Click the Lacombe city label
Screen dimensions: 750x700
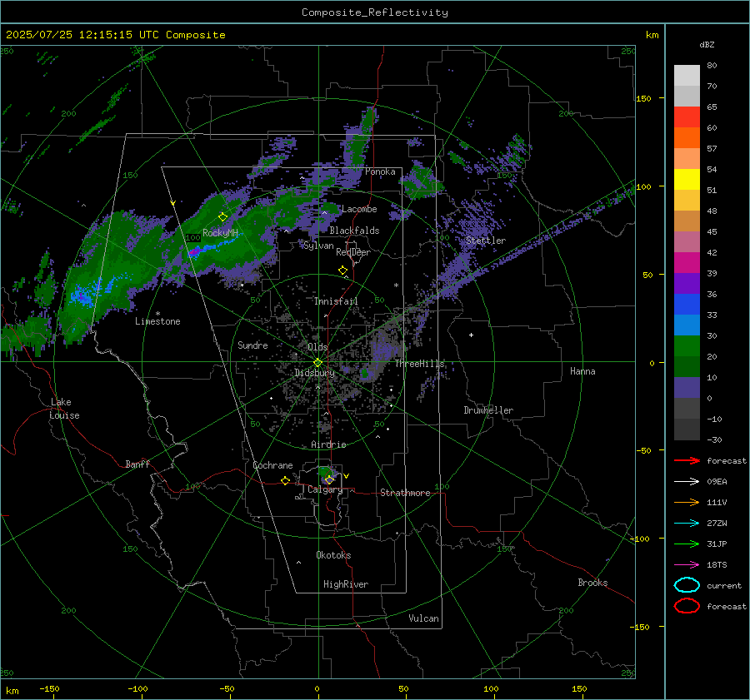tap(359, 209)
